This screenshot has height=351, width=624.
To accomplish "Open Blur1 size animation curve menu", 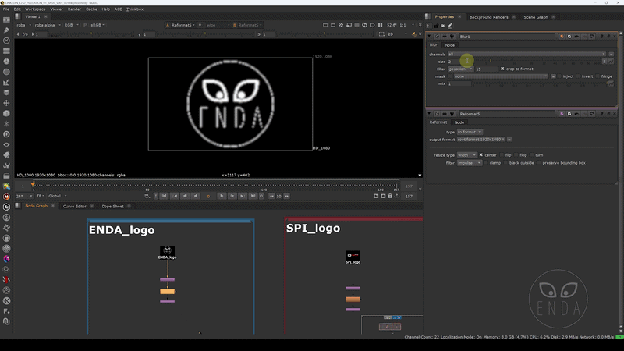I will [611, 62].
